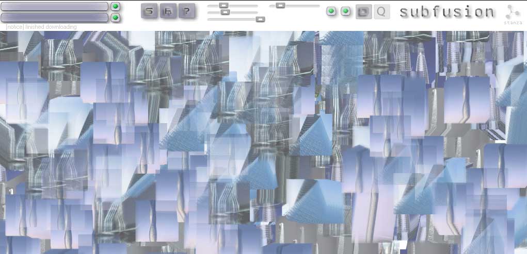Viewport: 527px width, 254px height.
Task: Open help with the question mark button
Action: (x=187, y=11)
